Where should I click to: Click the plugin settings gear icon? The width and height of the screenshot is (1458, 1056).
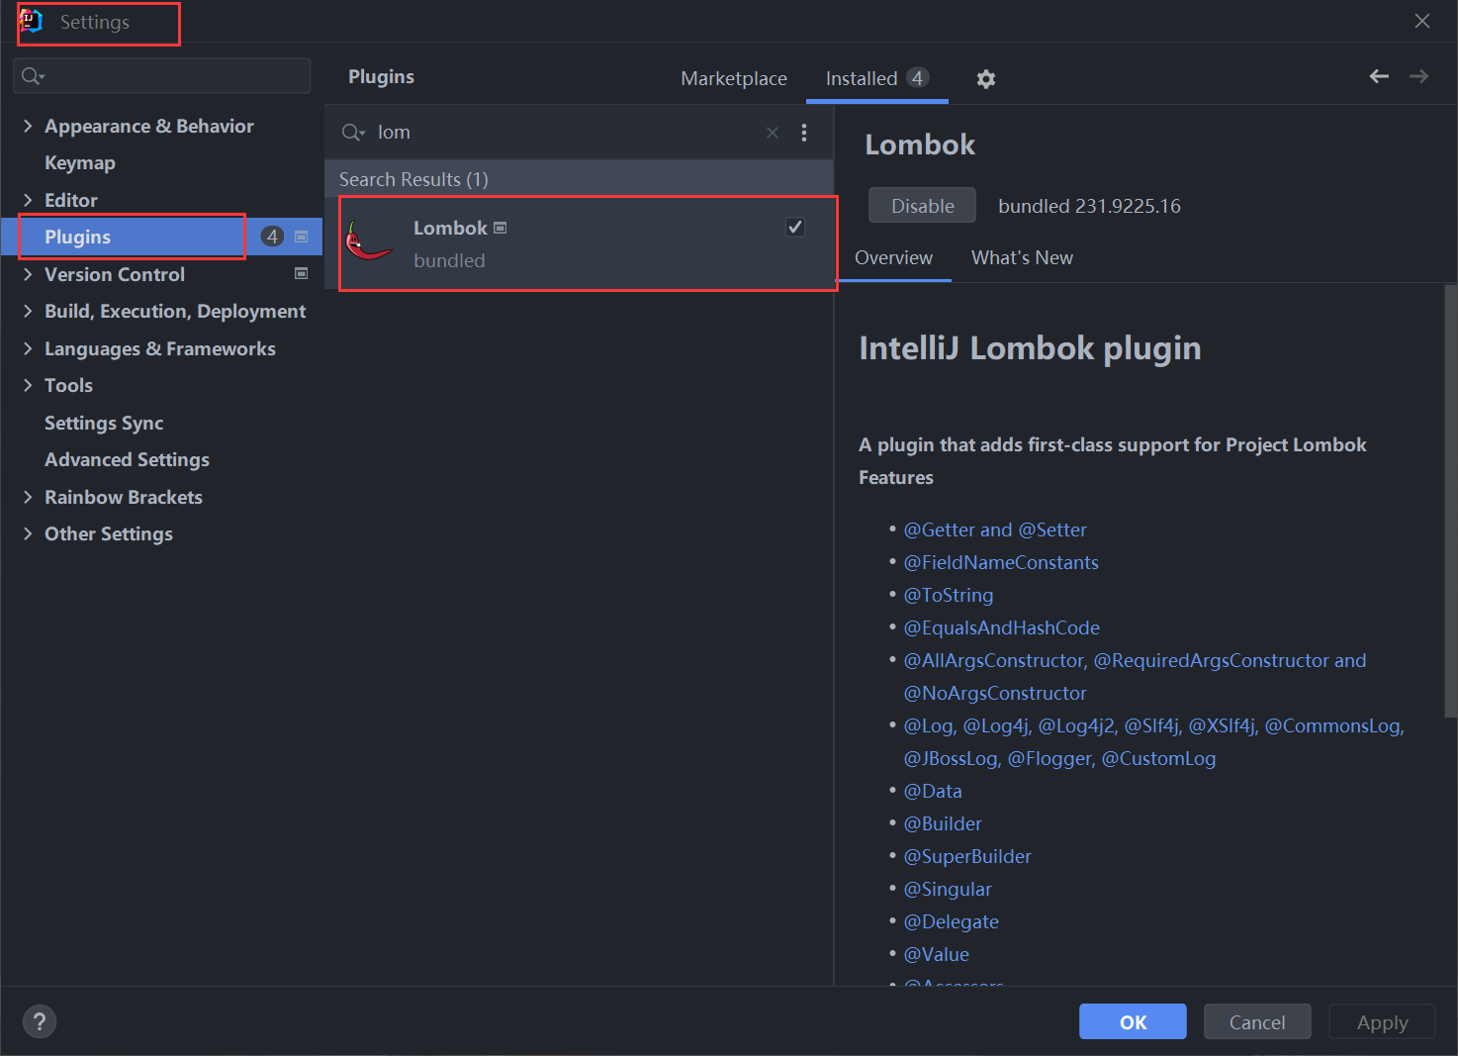(x=985, y=79)
